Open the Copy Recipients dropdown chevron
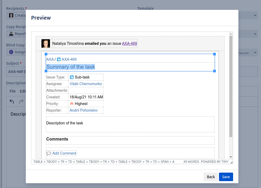 click(255, 34)
